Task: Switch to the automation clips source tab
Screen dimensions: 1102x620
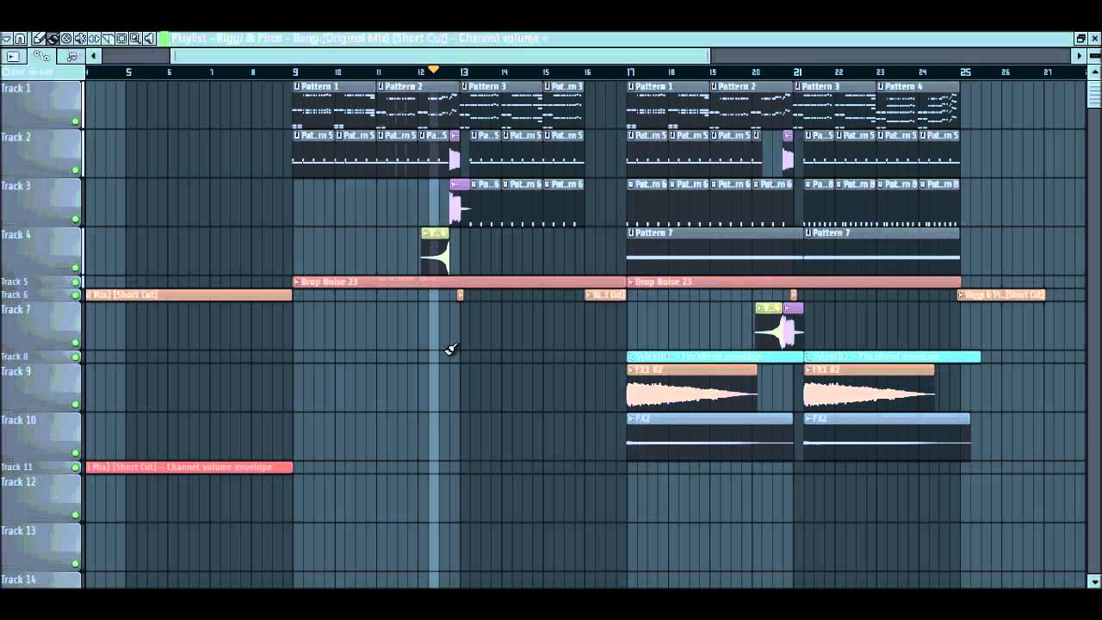Action: pyautogui.click(x=41, y=56)
